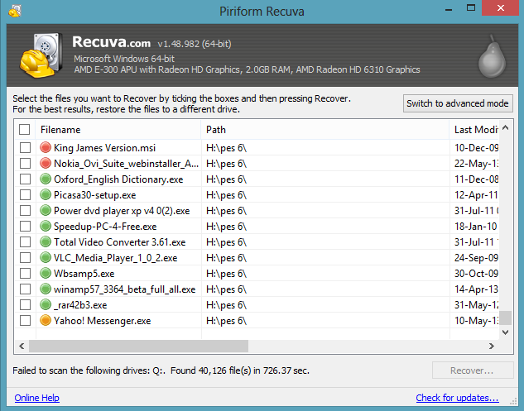Click the horizontal scrollbar left arrow

click(x=22, y=346)
